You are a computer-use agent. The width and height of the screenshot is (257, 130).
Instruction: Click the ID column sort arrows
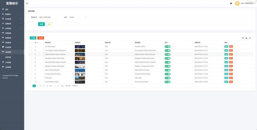(x=38, y=43)
